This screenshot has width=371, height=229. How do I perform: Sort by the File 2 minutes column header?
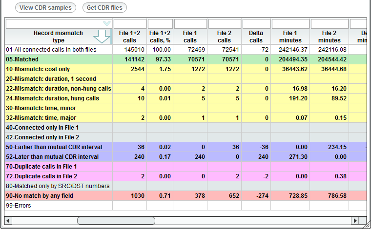[329, 37]
